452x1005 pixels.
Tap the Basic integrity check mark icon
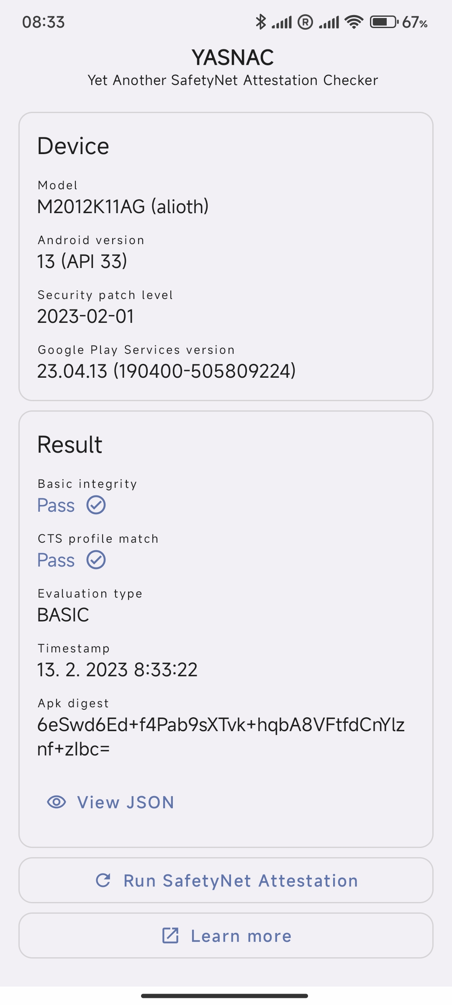pos(96,505)
